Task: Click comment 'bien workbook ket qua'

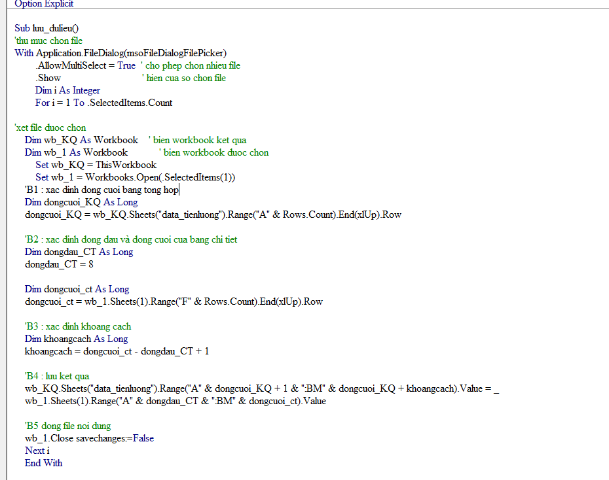Action: tap(198, 140)
